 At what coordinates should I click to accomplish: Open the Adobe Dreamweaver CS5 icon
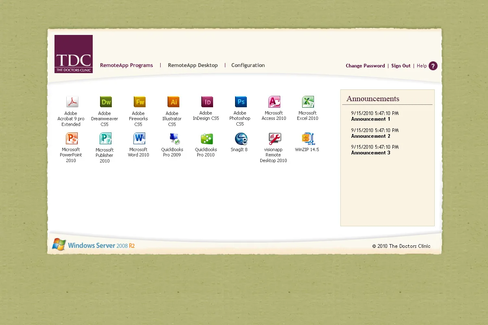tap(106, 102)
